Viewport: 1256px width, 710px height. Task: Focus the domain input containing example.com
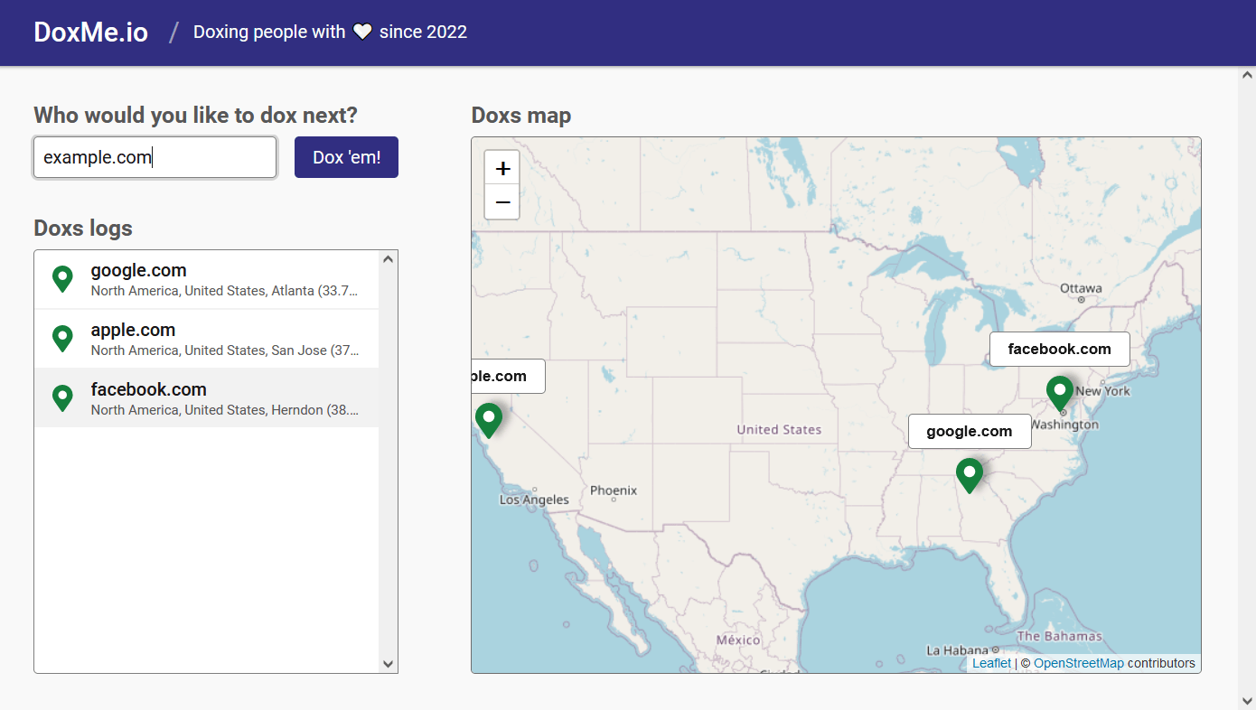pos(155,157)
